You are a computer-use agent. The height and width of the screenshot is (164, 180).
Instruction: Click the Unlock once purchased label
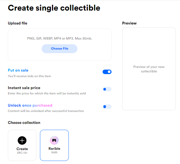[30, 105]
